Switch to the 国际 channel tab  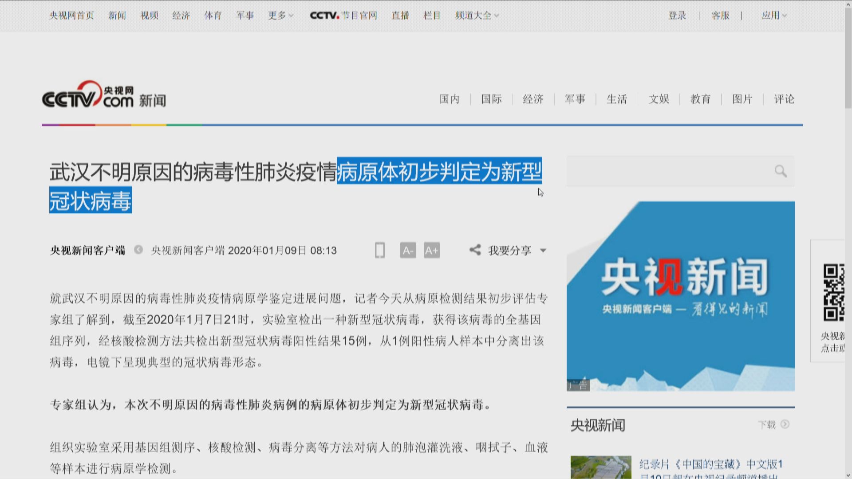(491, 99)
